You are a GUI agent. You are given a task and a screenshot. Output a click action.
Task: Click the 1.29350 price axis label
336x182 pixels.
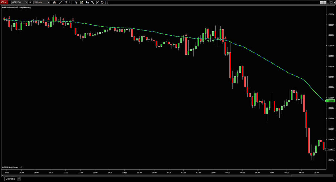[x=331, y=160]
